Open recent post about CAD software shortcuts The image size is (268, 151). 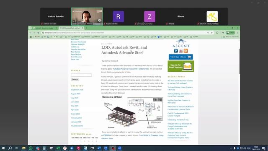(x=180, y=82)
